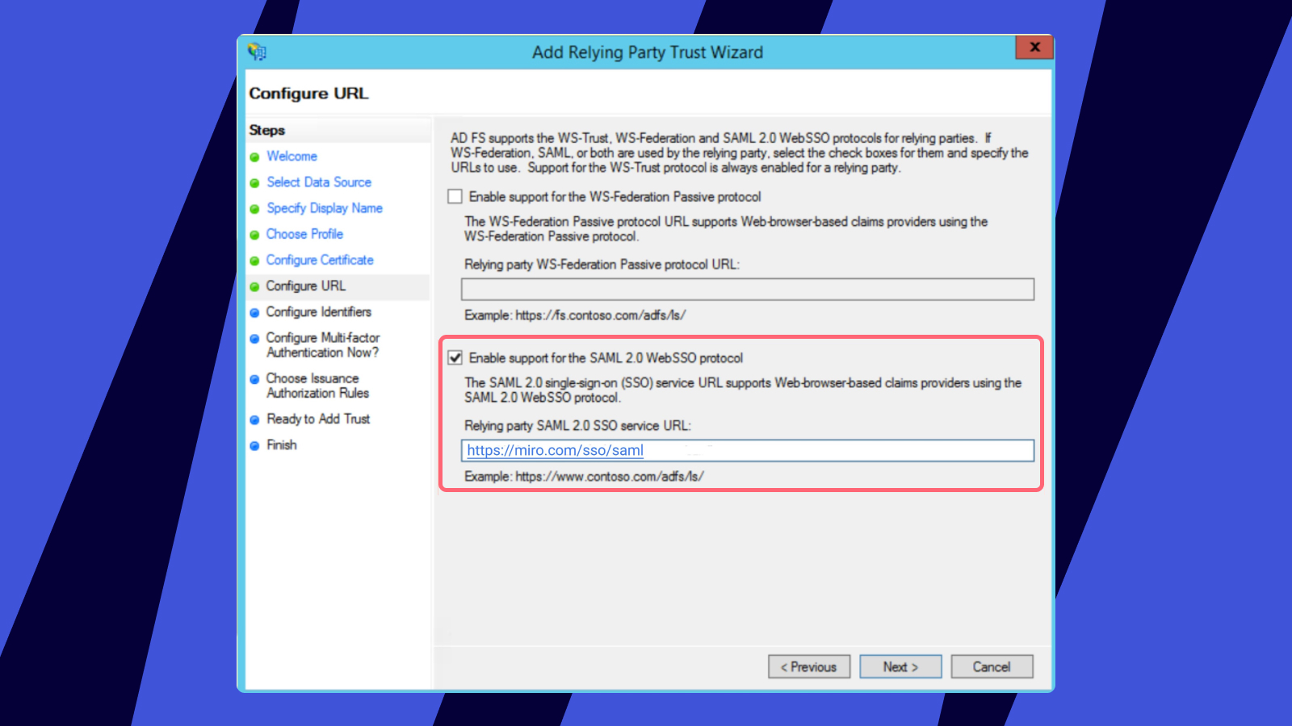Click green bullet beside Configure Certificate
Viewport: 1292px width, 726px height.
(254, 261)
